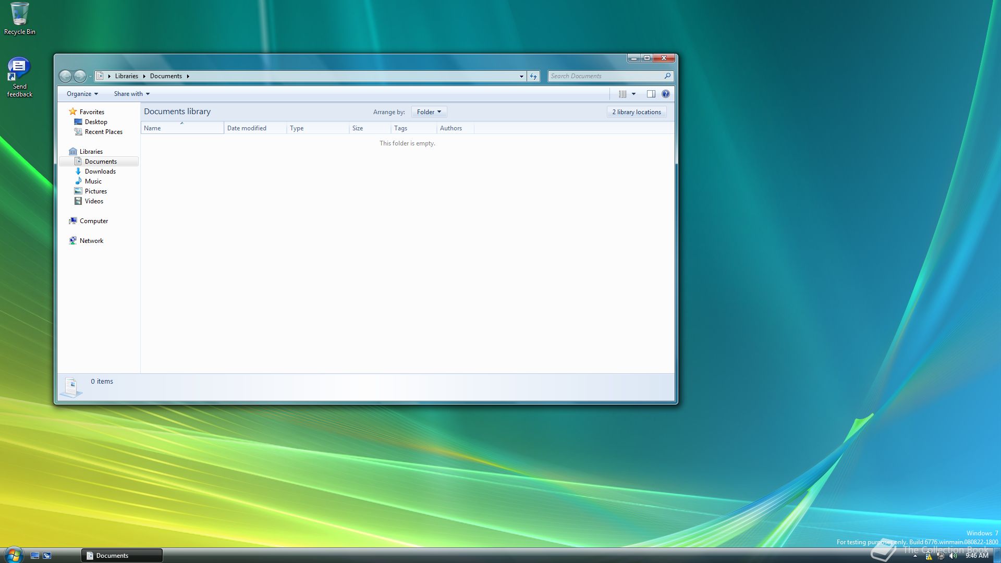The image size is (1001, 563).
Task: Click the Downloads arrow icon in sidebar
Action: (x=78, y=171)
